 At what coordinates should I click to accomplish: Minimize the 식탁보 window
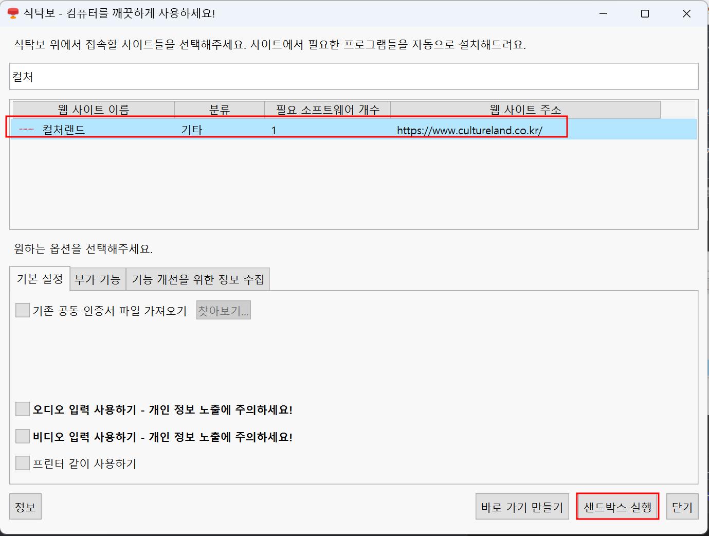[x=604, y=14]
